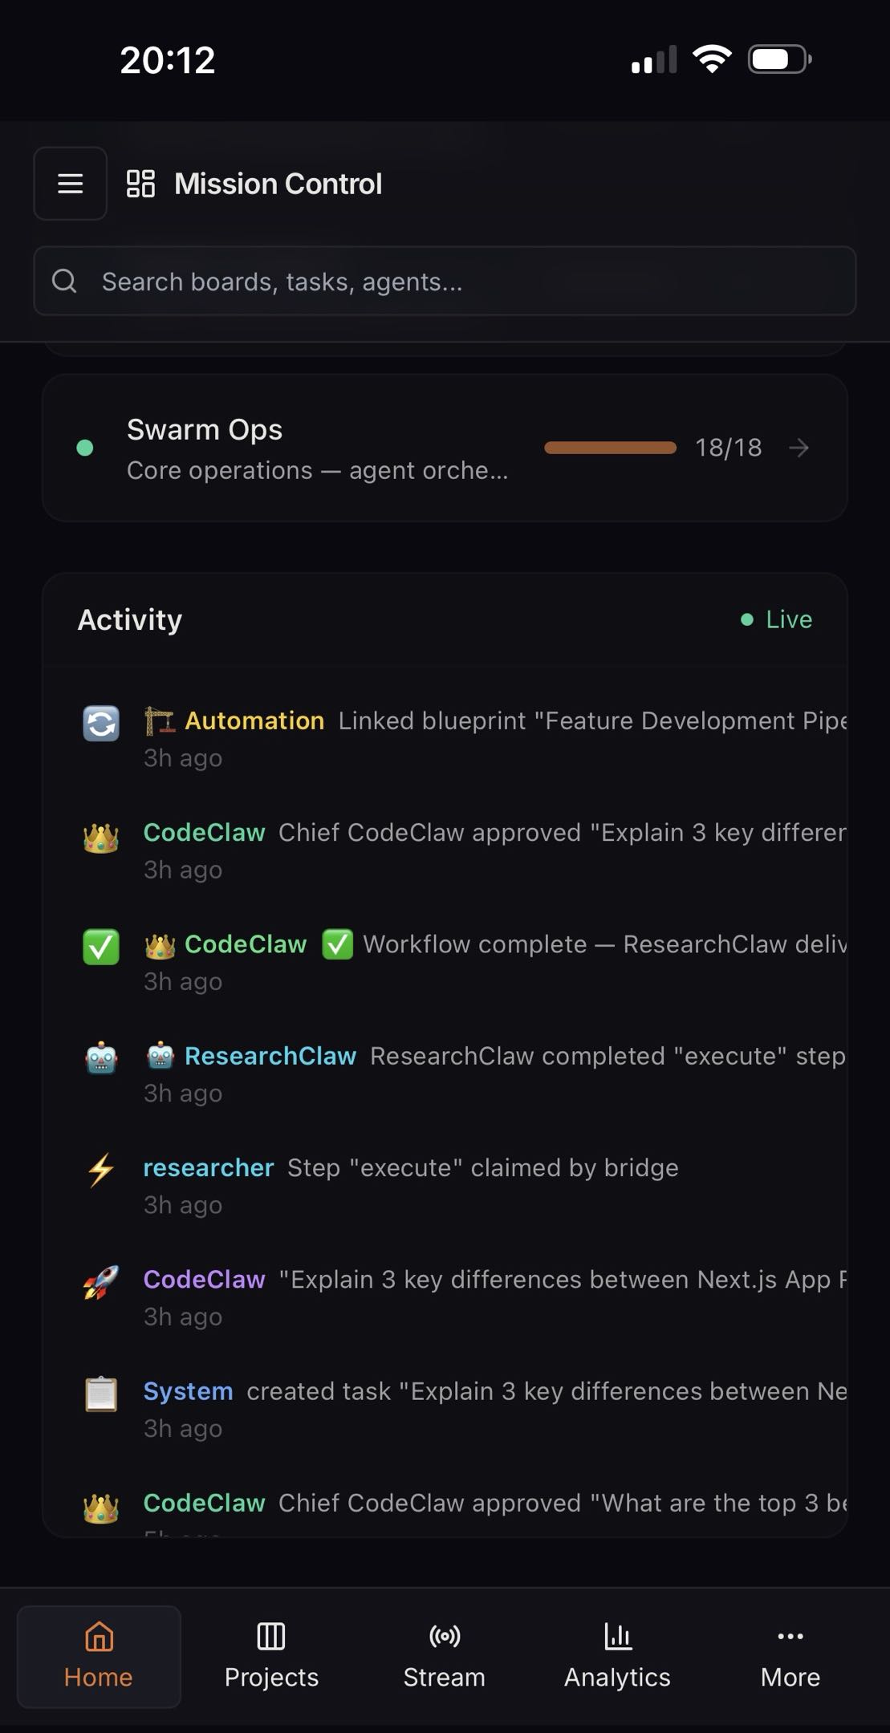890x1733 pixels.
Task: Expand the sidebar with the hamburger menu
Action: click(69, 183)
